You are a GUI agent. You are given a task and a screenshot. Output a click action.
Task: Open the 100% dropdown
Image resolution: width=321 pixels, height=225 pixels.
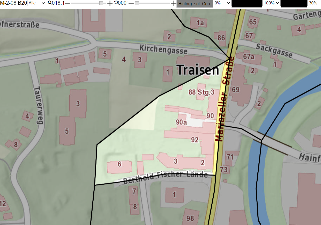271,3
